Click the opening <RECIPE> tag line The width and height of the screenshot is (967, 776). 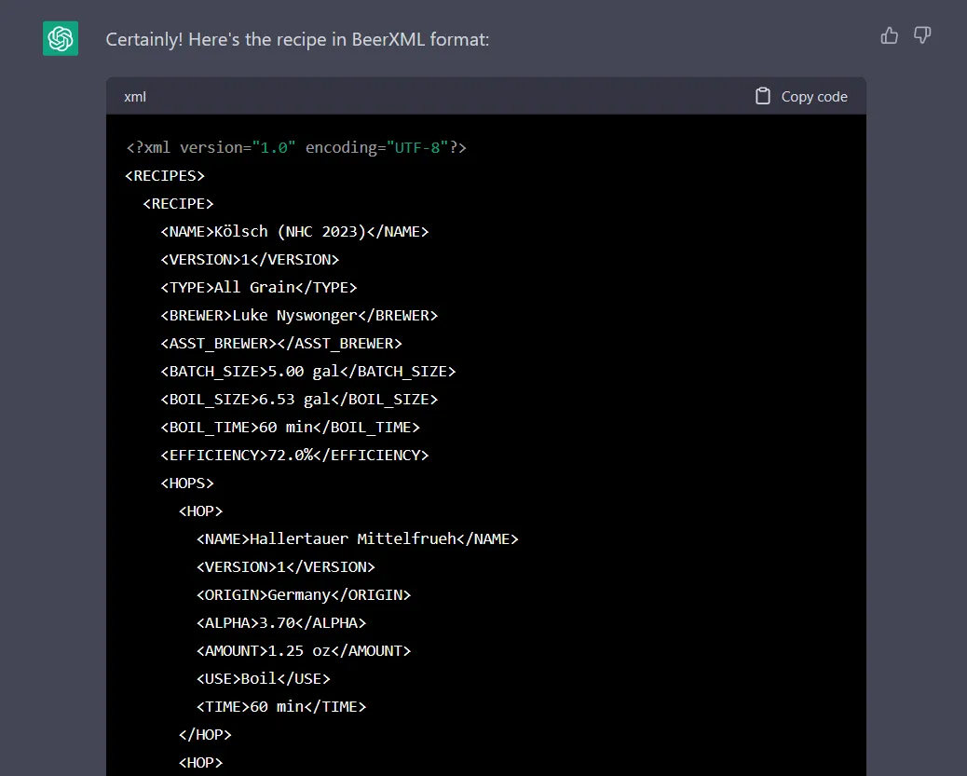tap(178, 204)
